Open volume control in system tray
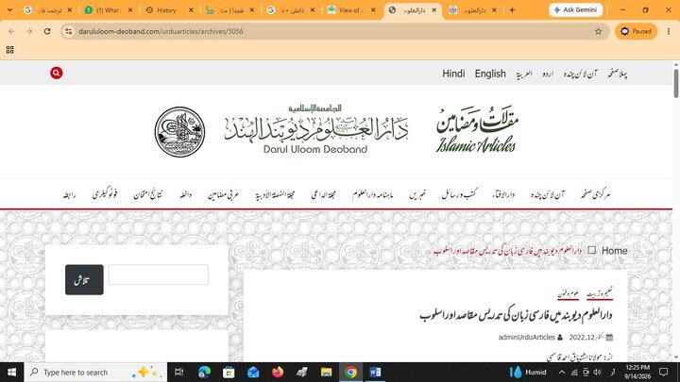 (597, 372)
